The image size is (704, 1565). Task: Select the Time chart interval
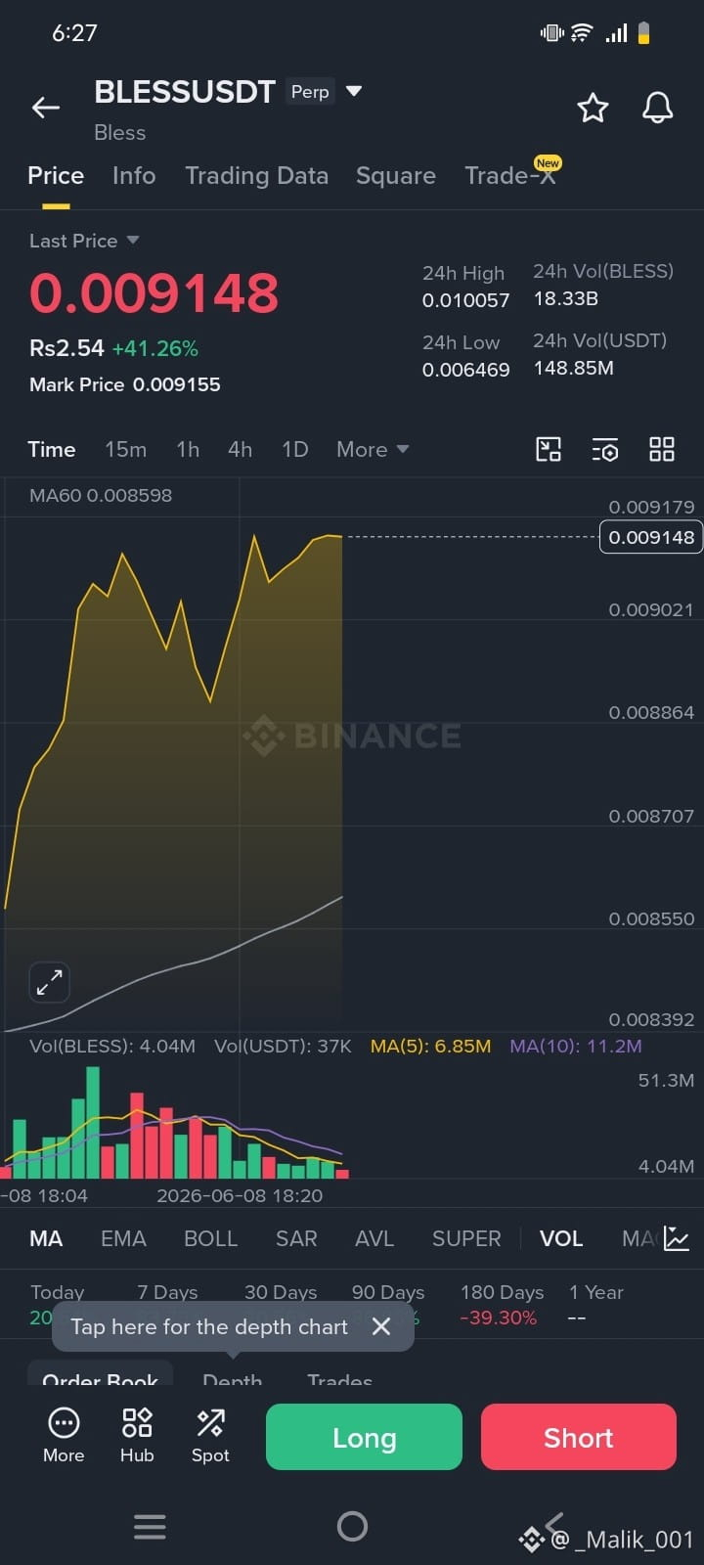click(51, 449)
